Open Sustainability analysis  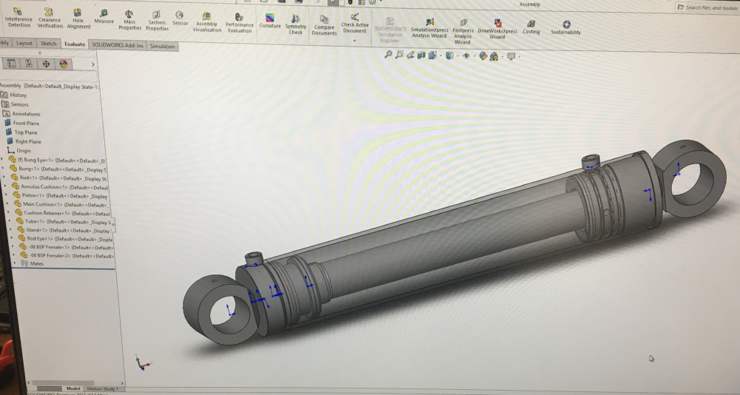(x=565, y=28)
